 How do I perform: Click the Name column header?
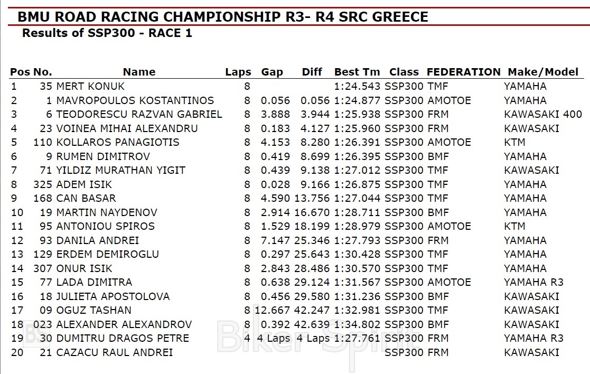[139, 72]
